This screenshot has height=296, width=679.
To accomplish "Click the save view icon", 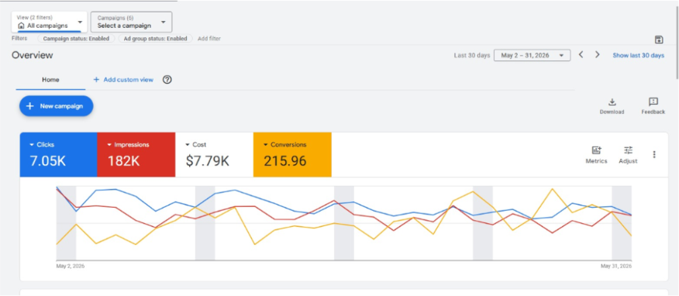I will [x=659, y=40].
